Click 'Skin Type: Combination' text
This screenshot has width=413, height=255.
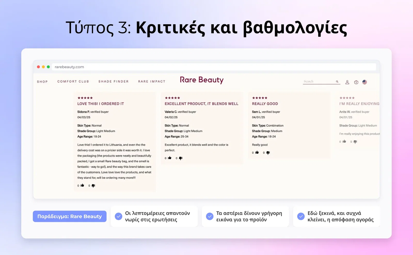click(268, 126)
